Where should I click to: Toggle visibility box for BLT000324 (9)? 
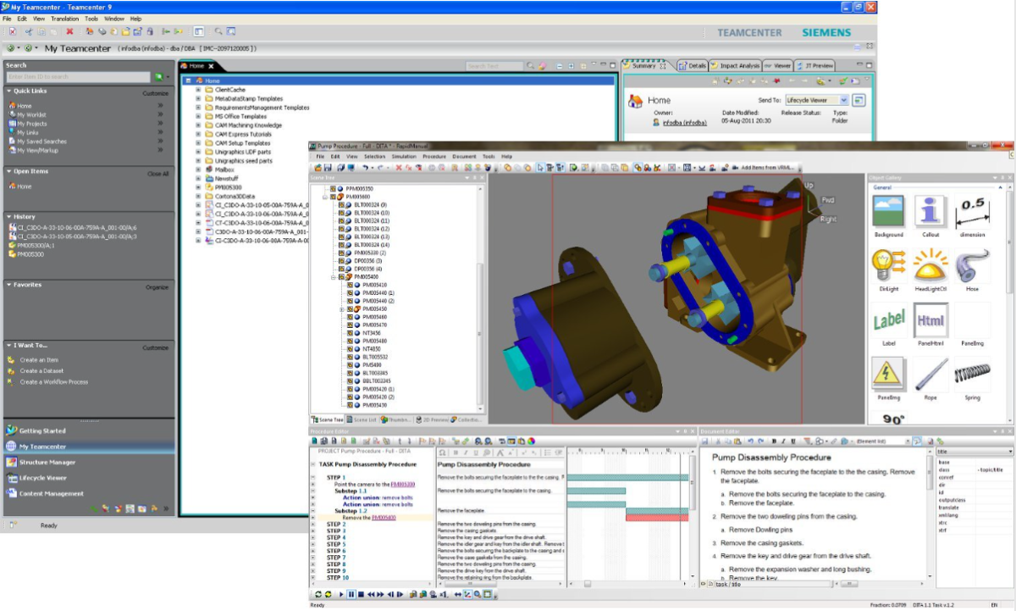[340, 205]
